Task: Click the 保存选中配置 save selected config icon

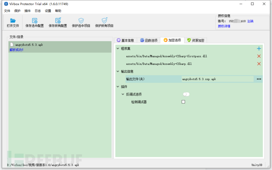Action: (35, 20)
